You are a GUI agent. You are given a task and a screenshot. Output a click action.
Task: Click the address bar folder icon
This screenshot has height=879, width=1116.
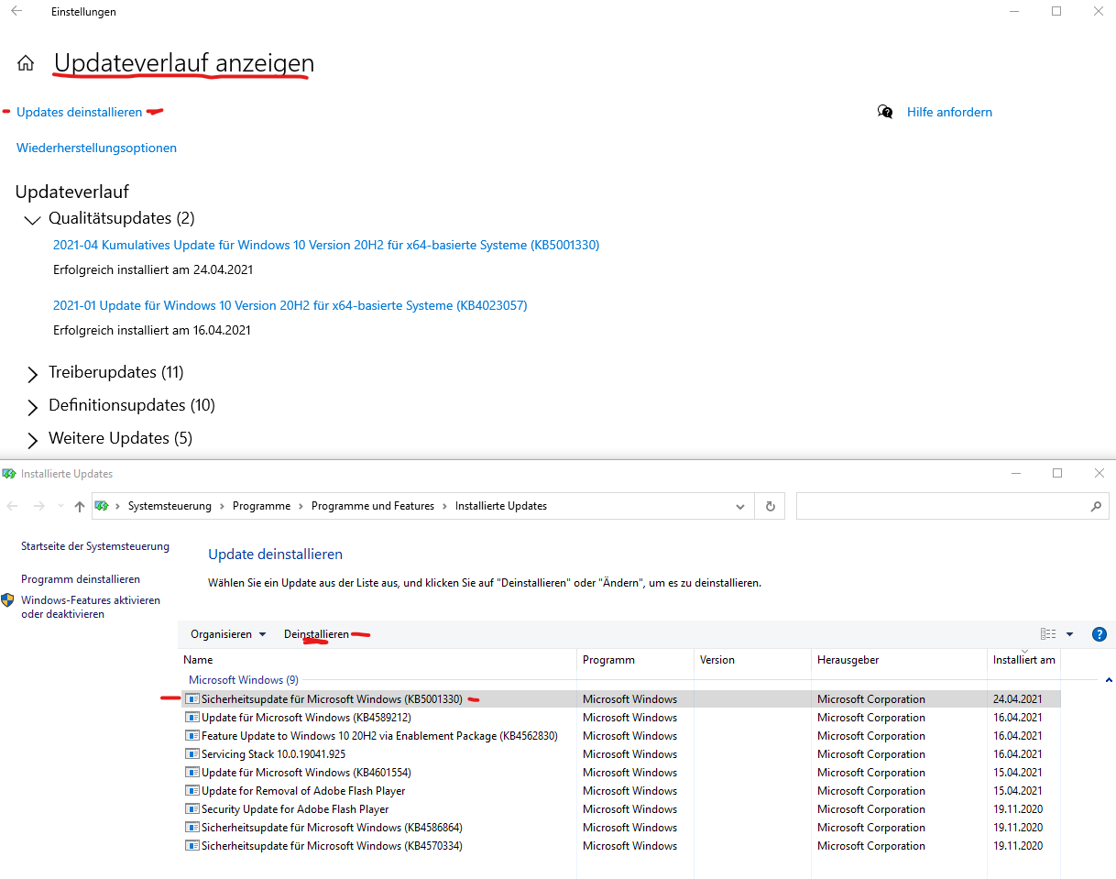pyautogui.click(x=103, y=506)
